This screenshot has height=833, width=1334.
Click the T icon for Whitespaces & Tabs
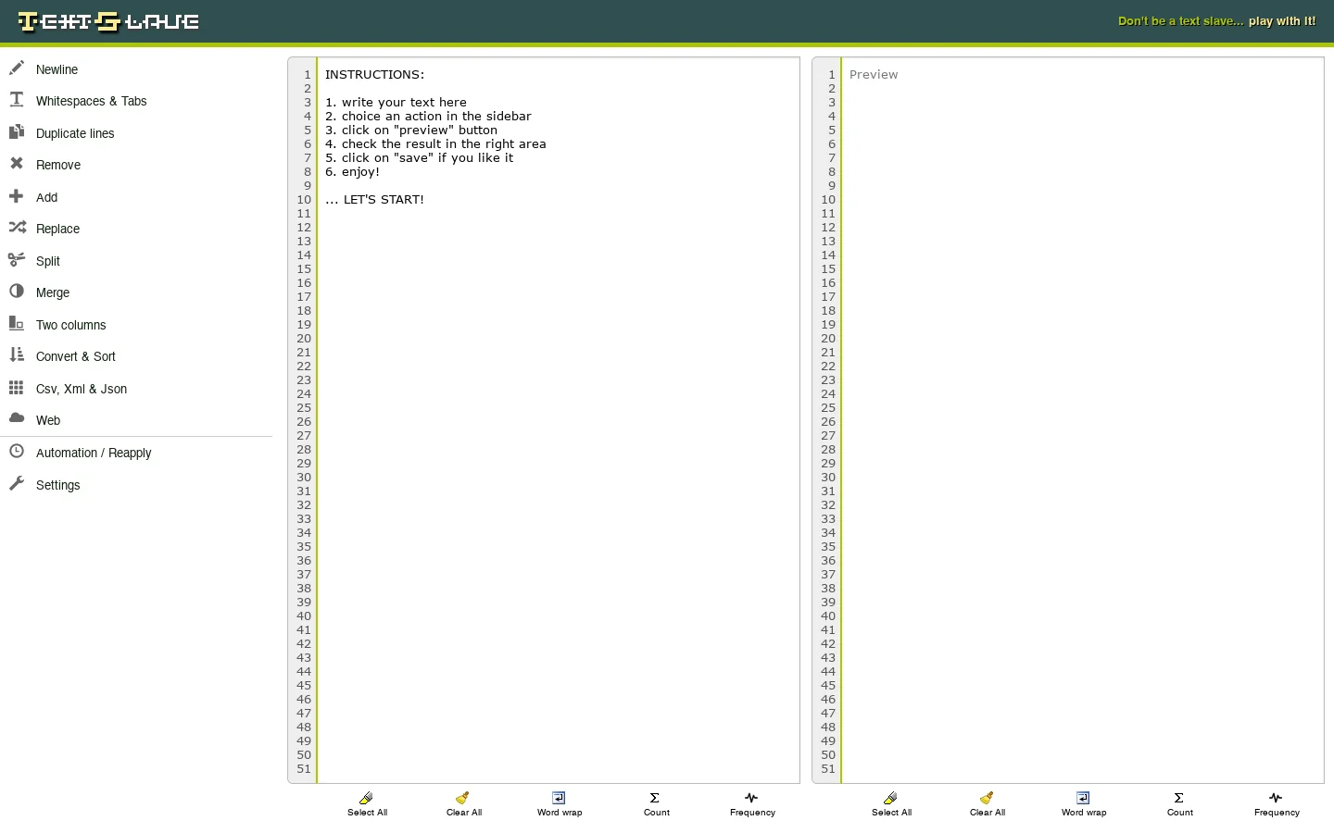(17, 99)
